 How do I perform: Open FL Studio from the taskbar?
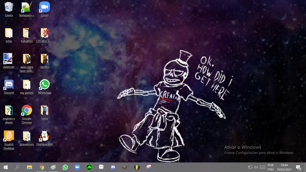coord(137,167)
